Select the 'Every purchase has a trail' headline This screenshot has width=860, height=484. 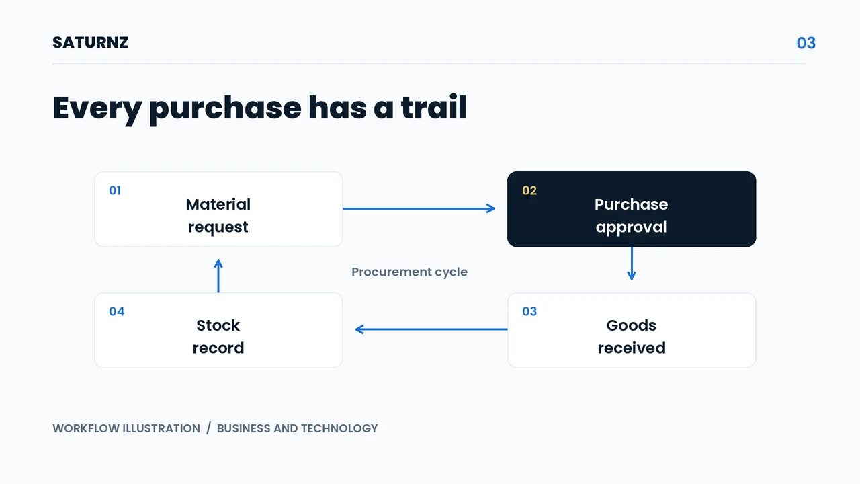pyautogui.click(x=259, y=108)
